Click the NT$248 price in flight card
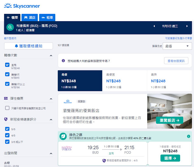The image size is (194, 167). coord(170,151)
